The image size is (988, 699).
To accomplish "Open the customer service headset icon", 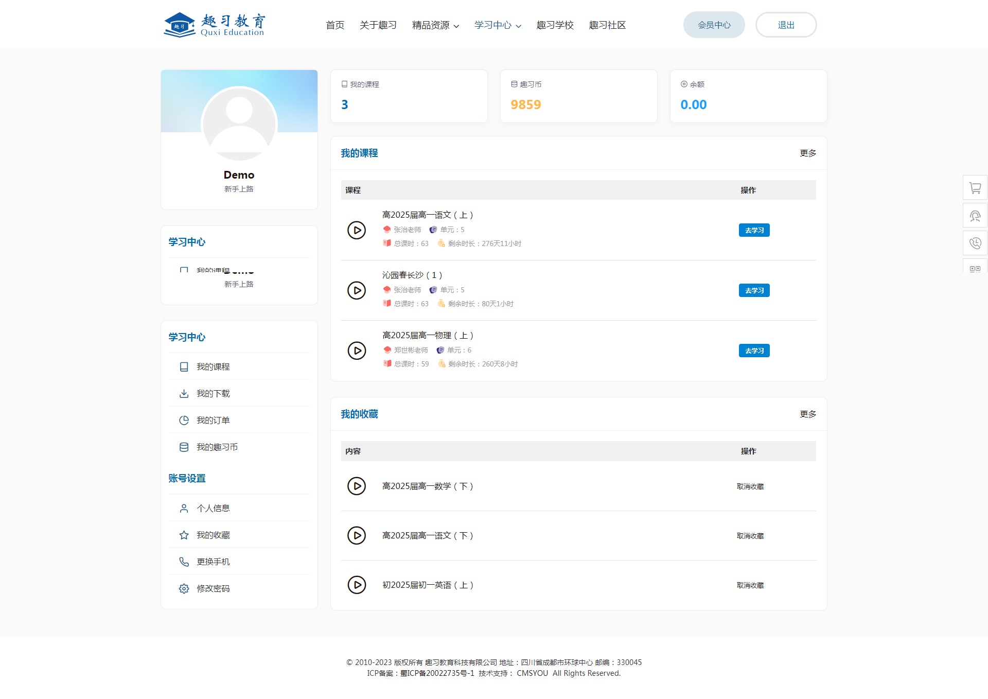I will (x=975, y=216).
